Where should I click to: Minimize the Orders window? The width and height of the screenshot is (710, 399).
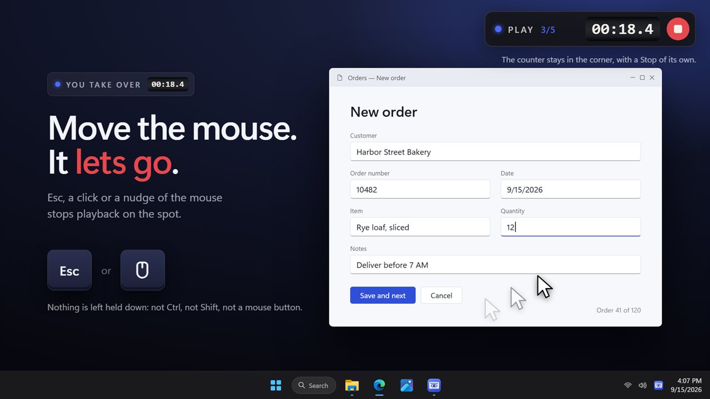pos(633,78)
